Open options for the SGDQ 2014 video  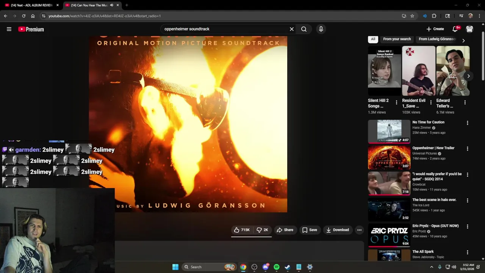click(467, 175)
